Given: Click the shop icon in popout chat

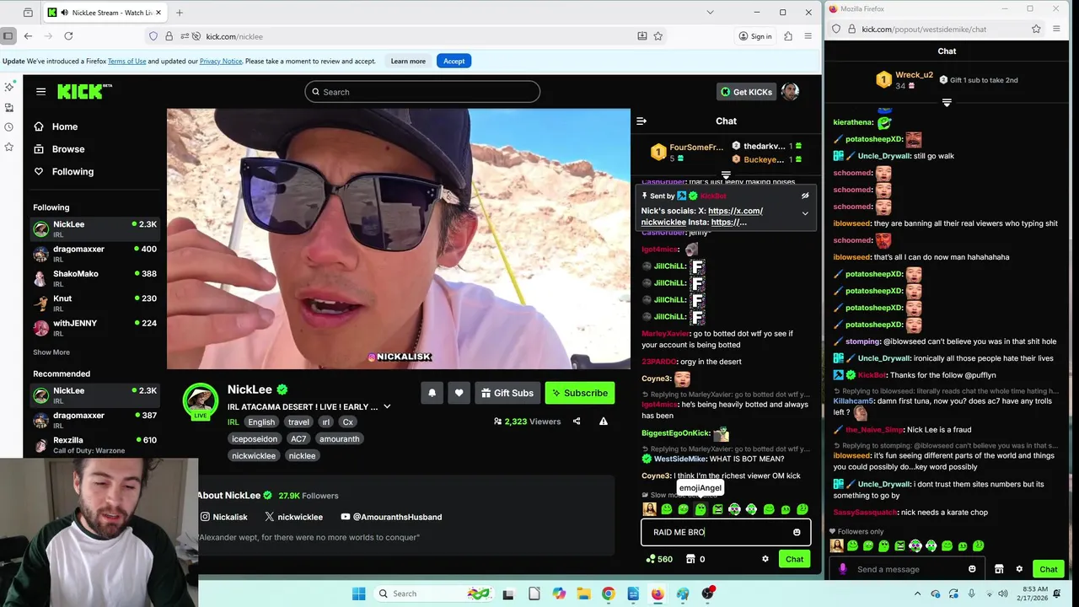Looking at the screenshot, I should [x=999, y=569].
